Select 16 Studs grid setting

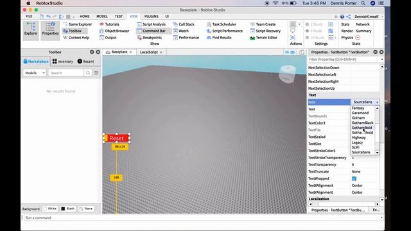[315, 38]
